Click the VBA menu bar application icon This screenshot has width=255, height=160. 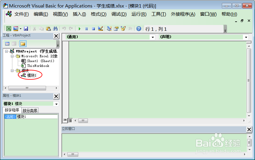pos(9,14)
